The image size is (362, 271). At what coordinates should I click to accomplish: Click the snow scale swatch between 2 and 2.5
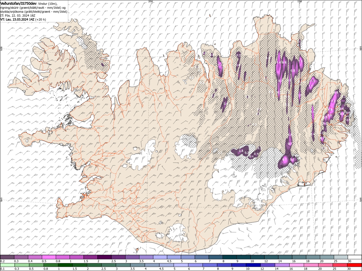[x=104, y=257]
